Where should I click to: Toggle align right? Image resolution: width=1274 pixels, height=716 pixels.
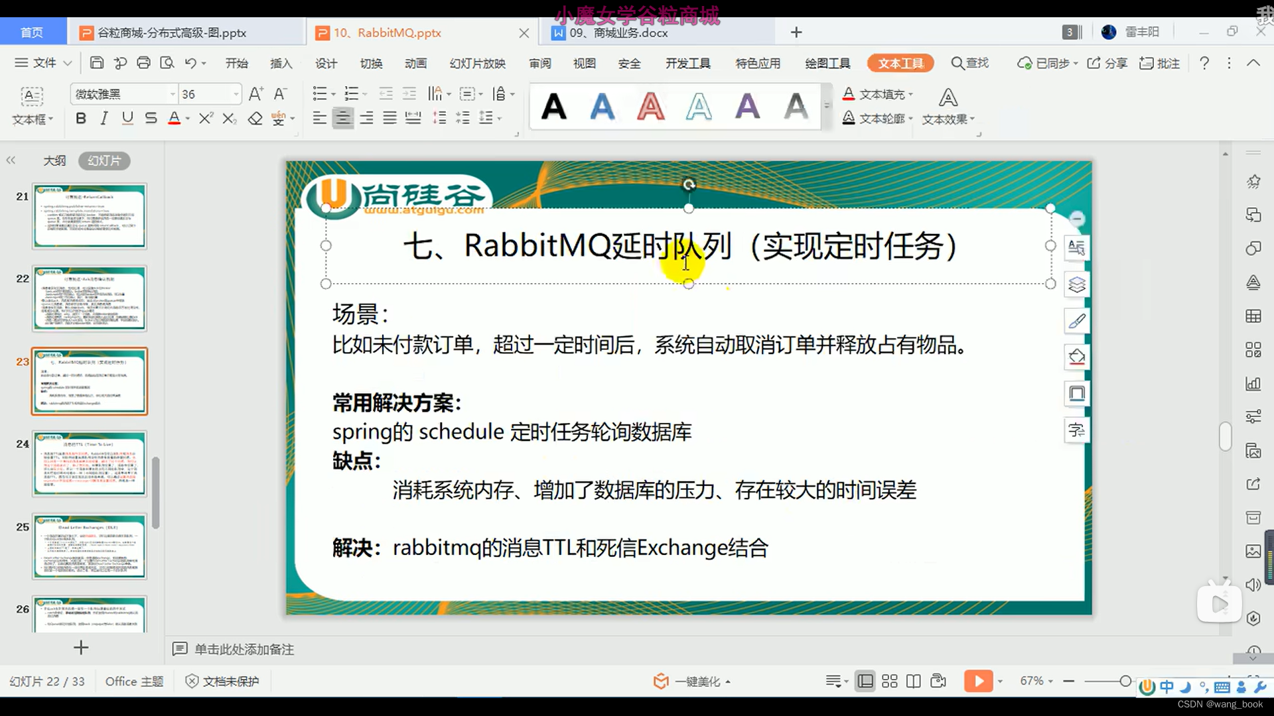pos(366,119)
